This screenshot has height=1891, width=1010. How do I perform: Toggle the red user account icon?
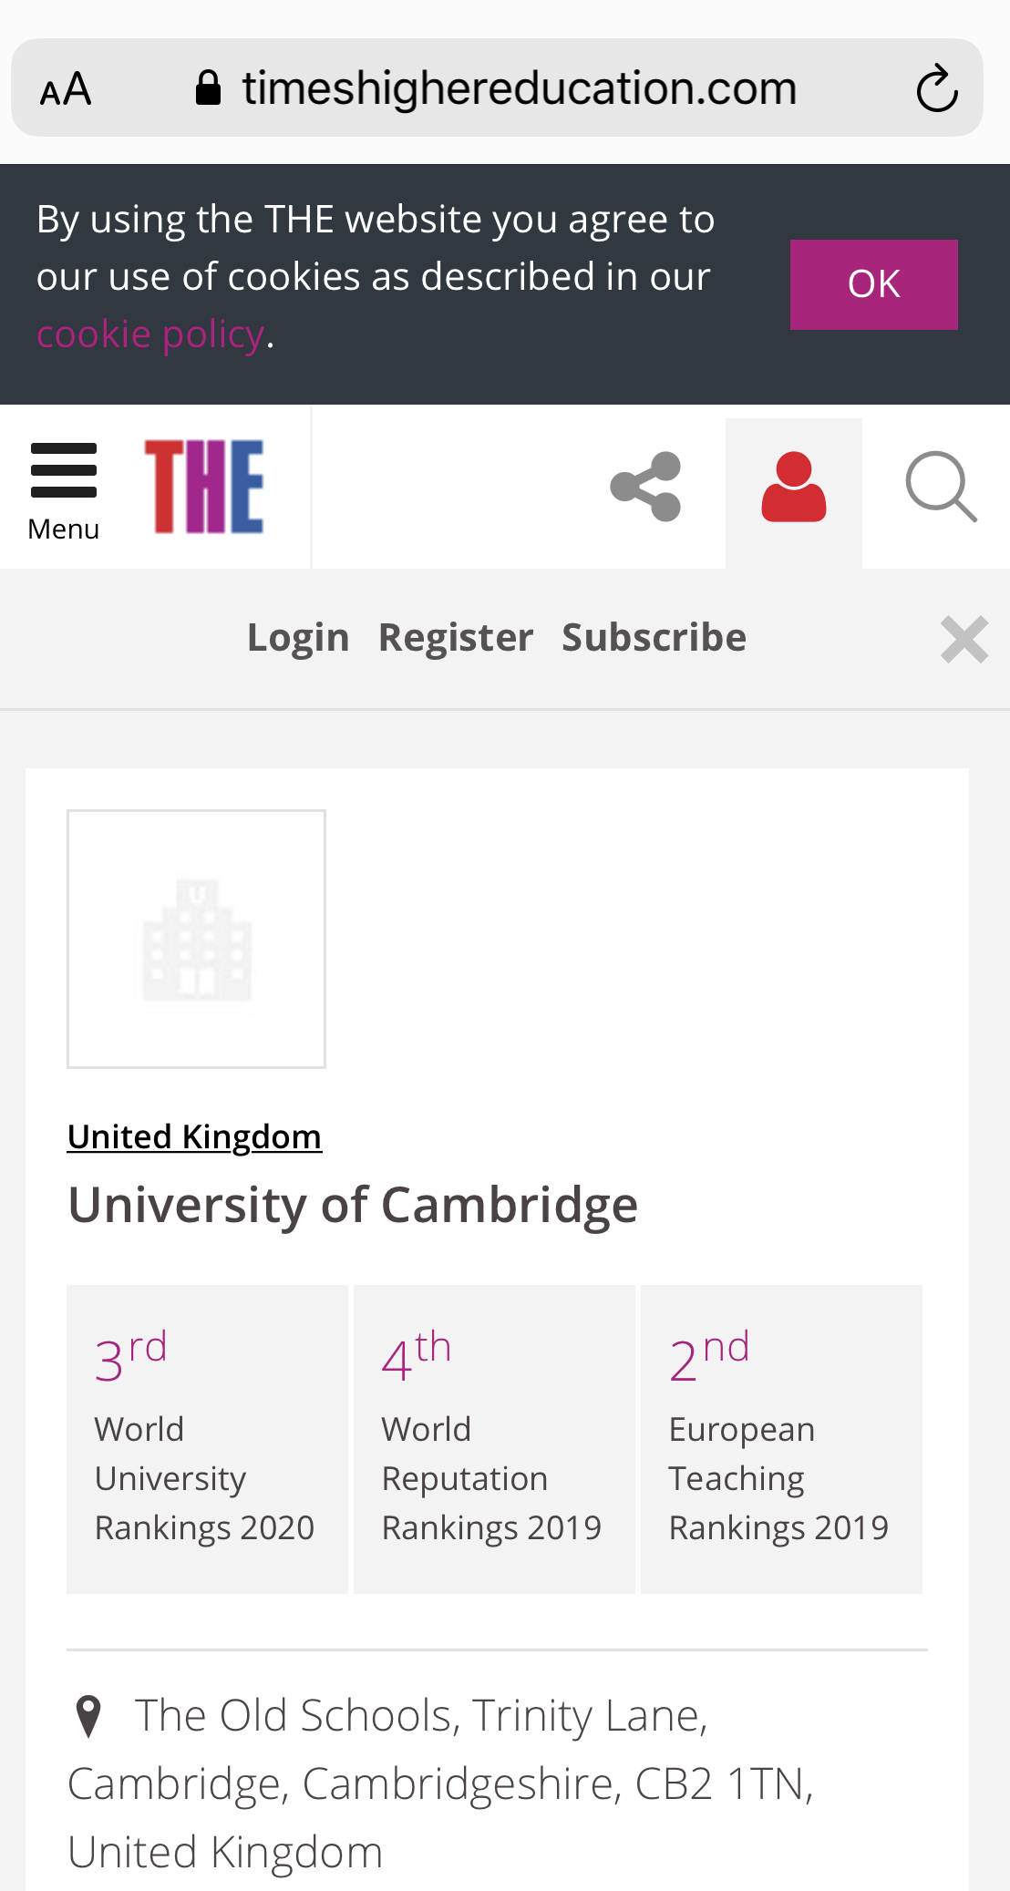pyautogui.click(x=793, y=488)
